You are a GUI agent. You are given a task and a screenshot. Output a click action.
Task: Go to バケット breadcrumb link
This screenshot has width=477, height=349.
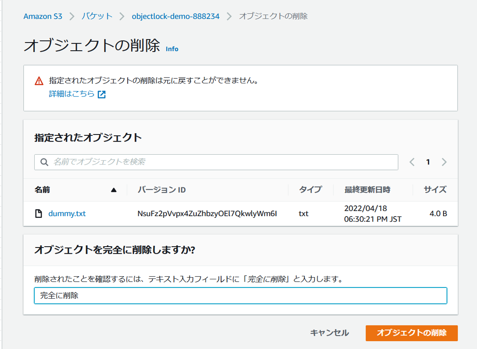(x=97, y=16)
